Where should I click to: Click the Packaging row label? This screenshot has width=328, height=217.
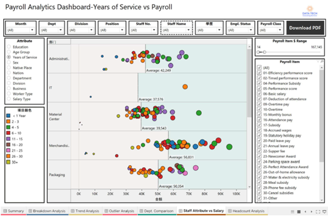pyautogui.click(x=57, y=174)
